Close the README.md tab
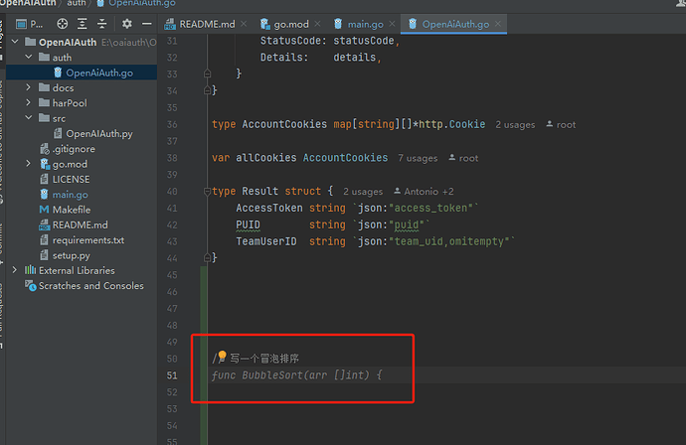Image resolution: width=686 pixels, height=445 pixels. (244, 24)
